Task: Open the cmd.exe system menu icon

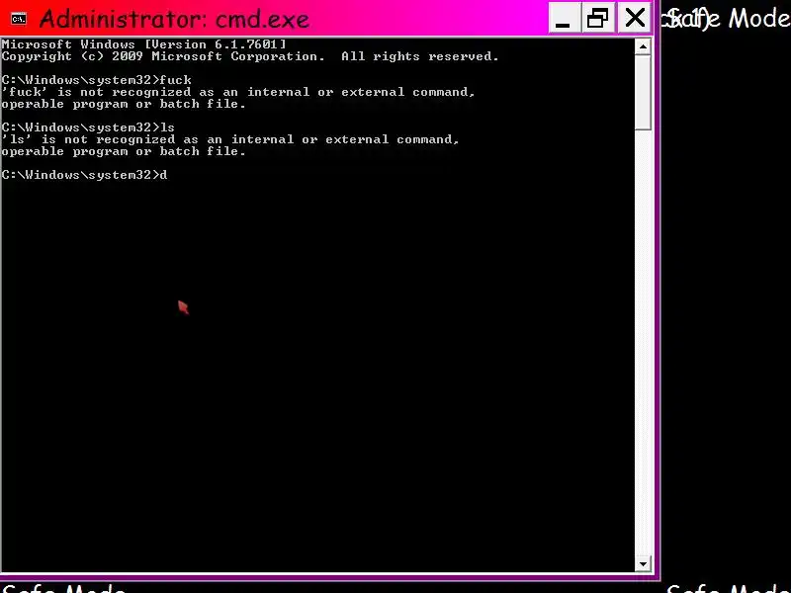Action: pos(19,19)
